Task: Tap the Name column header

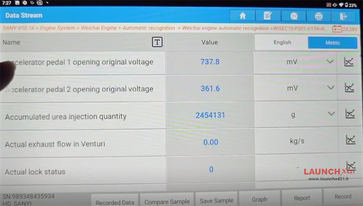Action: (x=11, y=42)
